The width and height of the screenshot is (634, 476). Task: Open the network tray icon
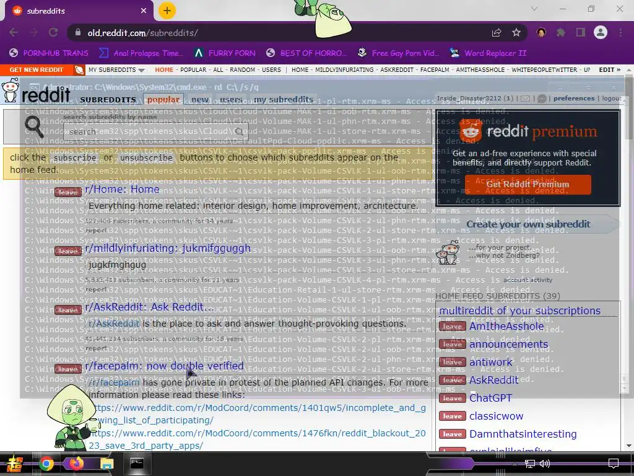[529, 464]
